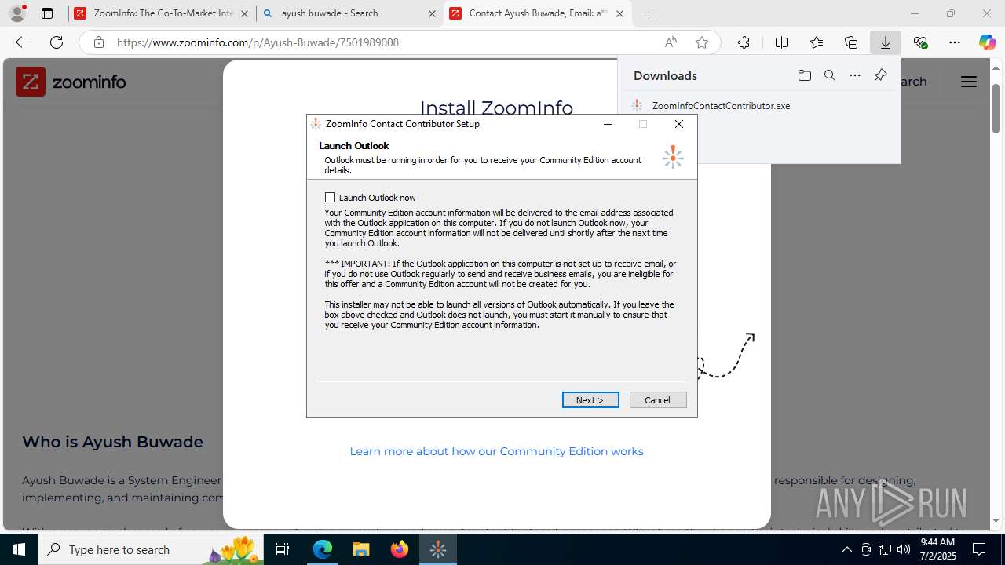Screen dimensions: 1005x565
Task: Switch to ZoomInfo Go-To-Market tab
Action: pos(163,13)
